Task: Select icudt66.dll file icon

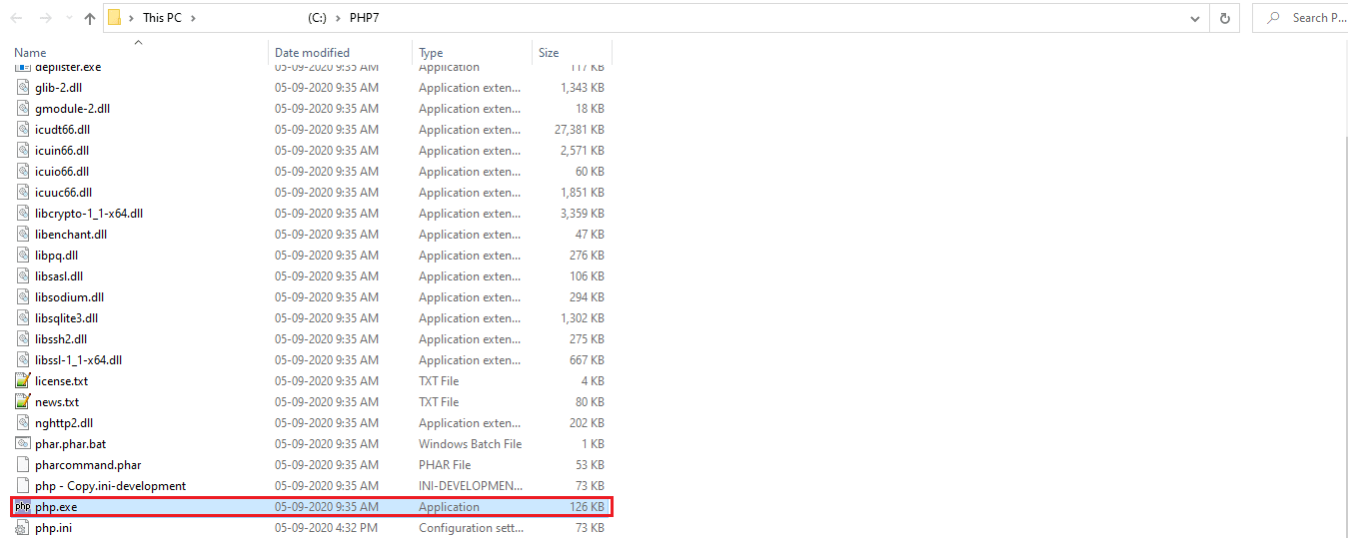Action: 23,130
